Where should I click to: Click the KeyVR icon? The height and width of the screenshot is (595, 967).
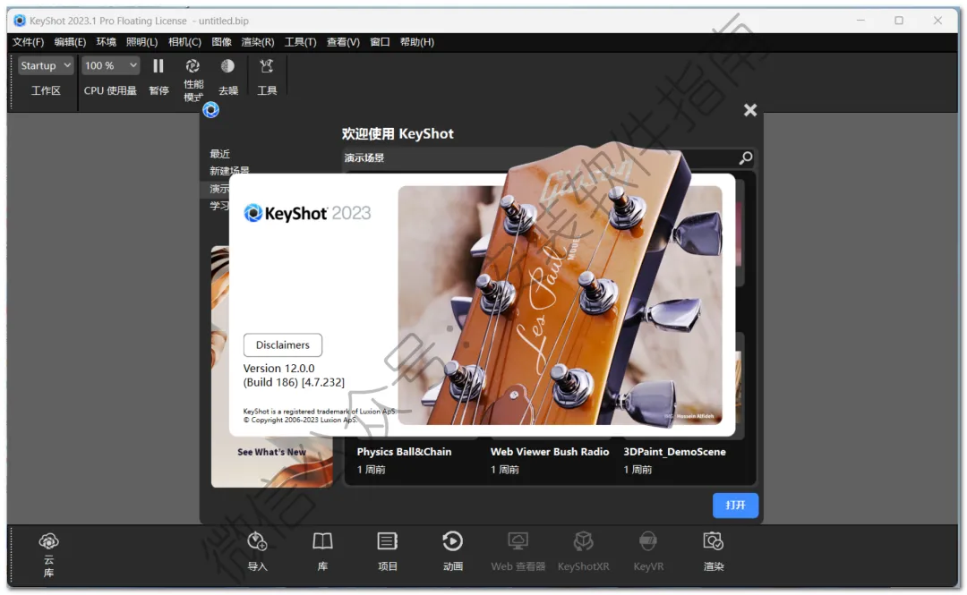tap(648, 541)
